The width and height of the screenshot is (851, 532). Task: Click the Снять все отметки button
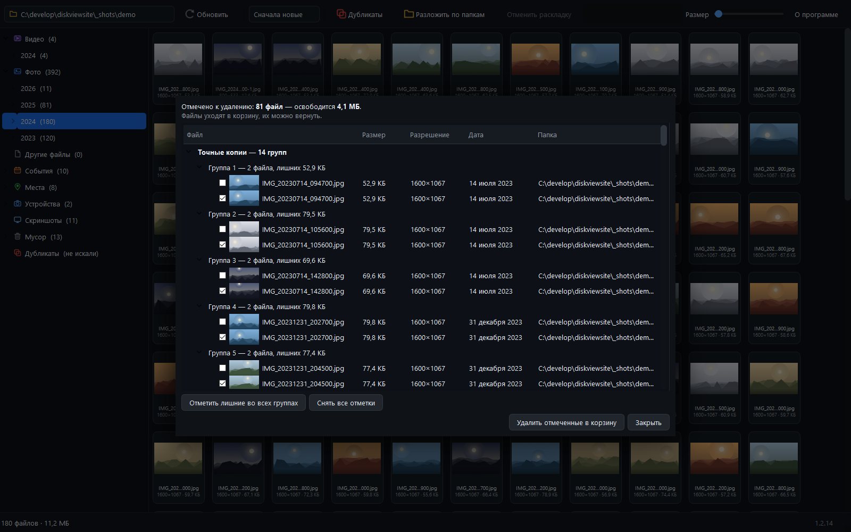pyautogui.click(x=346, y=403)
